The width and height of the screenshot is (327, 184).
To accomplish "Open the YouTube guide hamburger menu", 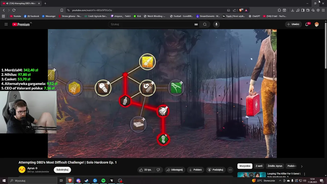I will click(x=6, y=24).
